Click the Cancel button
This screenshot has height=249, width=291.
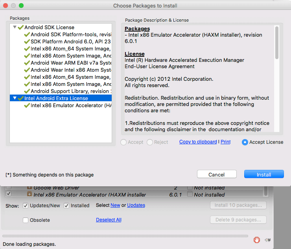(x=217, y=174)
